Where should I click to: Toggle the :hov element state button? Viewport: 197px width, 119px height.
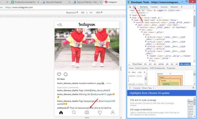point(133,72)
